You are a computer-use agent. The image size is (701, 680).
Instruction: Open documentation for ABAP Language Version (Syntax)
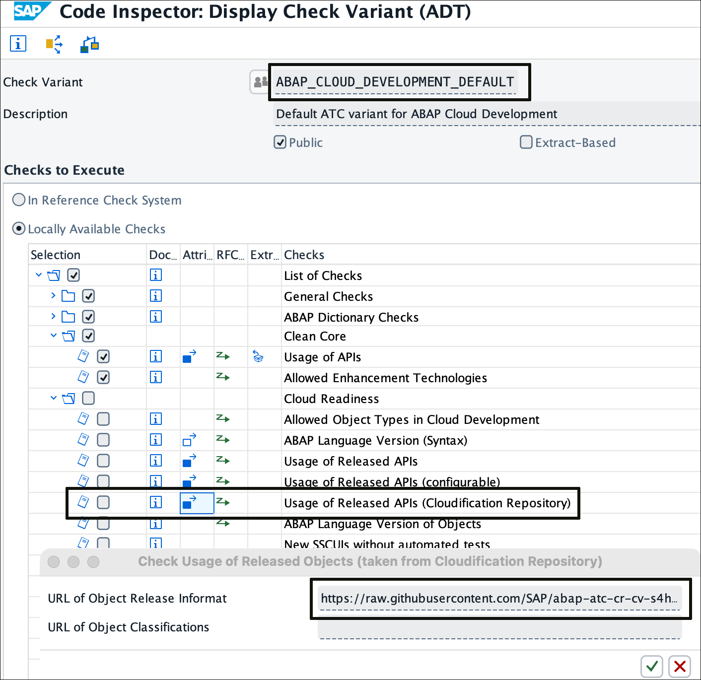[x=156, y=440]
